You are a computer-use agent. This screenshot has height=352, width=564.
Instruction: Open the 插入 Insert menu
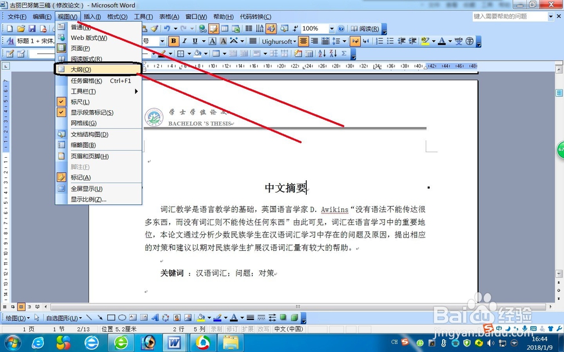pos(92,16)
